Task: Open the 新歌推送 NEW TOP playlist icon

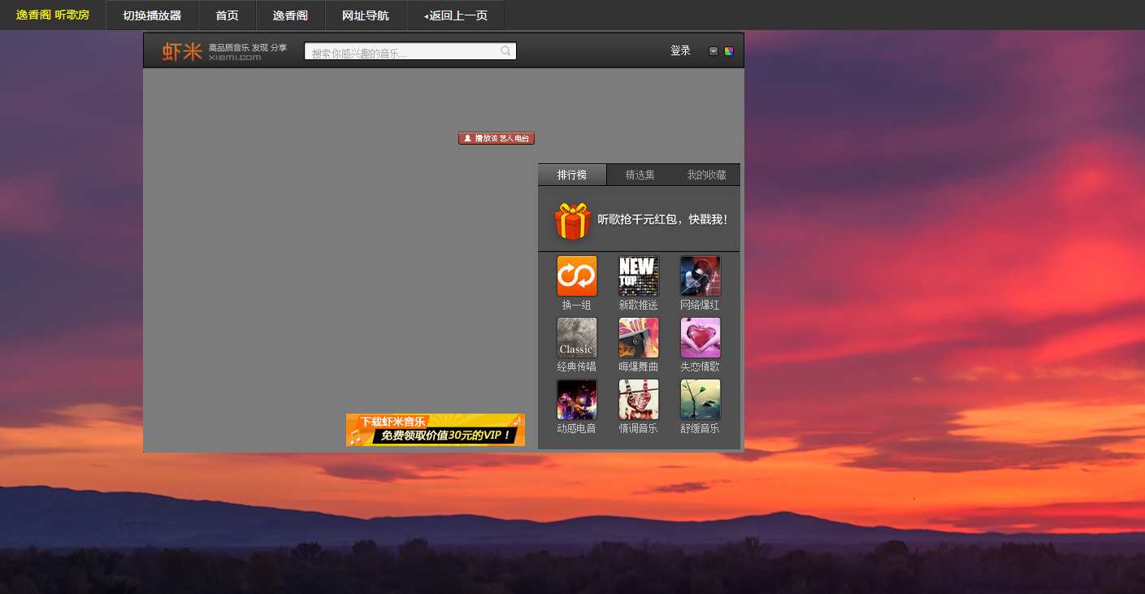Action: pyautogui.click(x=638, y=276)
